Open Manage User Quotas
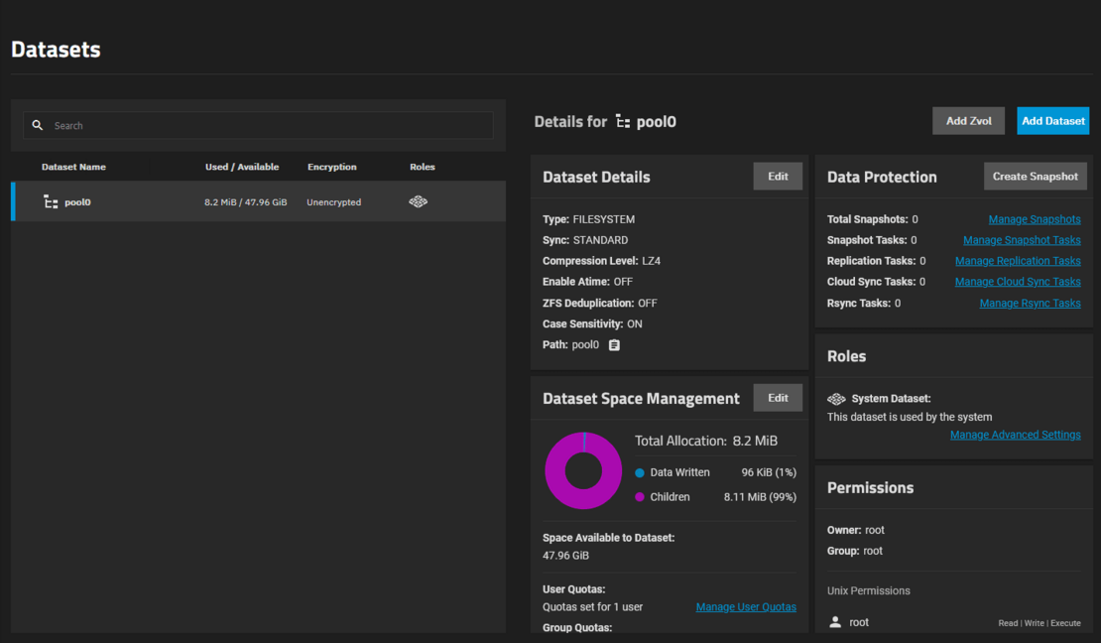The height and width of the screenshot is (643, 1101). click(x=746, y=606)
